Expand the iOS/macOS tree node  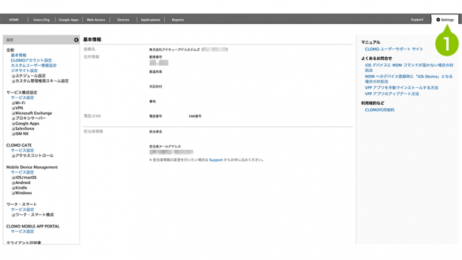point(13,178)
